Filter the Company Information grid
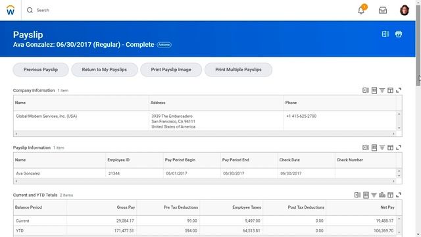421x237 pixels. [x=382, y=90]
